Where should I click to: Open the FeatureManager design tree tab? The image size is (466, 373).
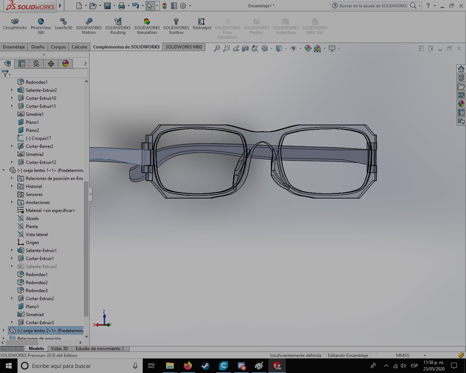click(7, 64)
